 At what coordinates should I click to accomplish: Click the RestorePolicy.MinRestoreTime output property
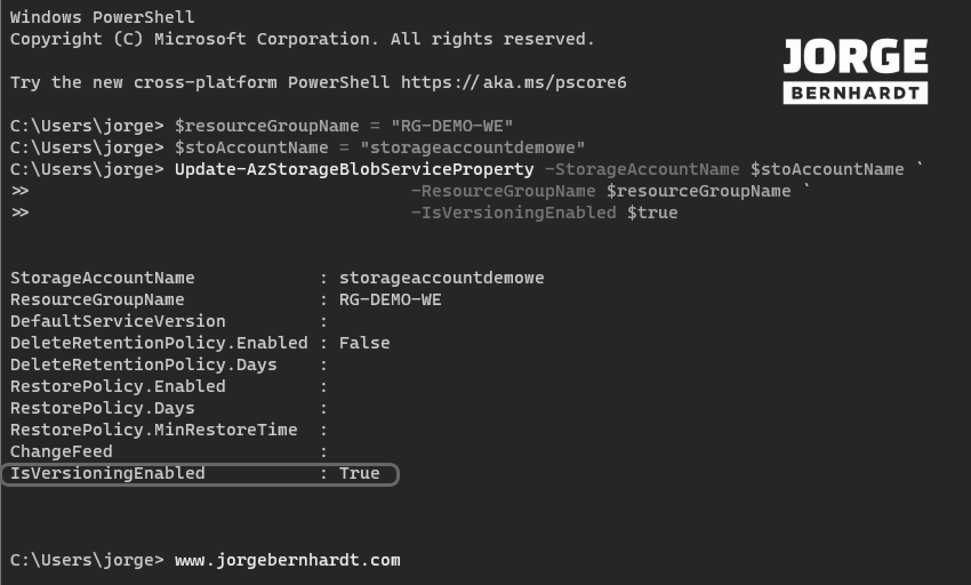coord(154,430)
